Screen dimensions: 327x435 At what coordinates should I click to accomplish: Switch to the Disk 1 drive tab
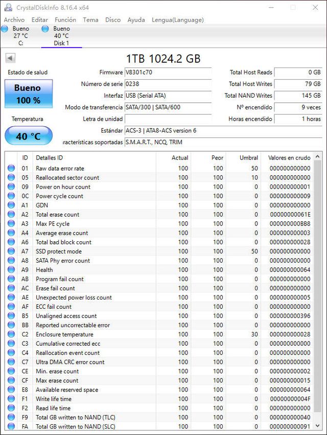pyautogui.click(x=61, y=36)
